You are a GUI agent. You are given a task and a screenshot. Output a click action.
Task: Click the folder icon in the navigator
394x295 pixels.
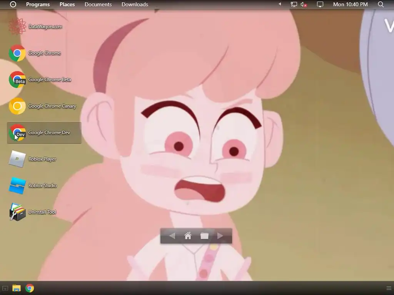coord(204,236)
